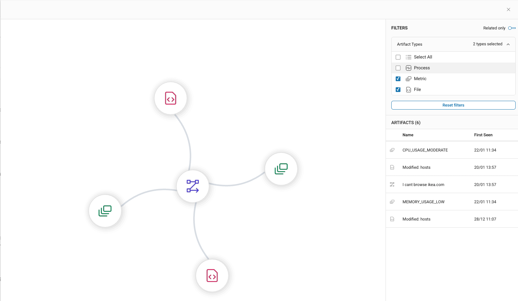
Task: Check the Select All option
Action: [398, 57]
